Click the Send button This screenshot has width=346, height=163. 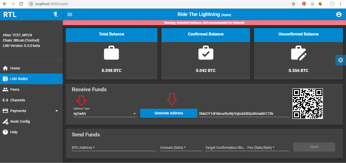[x=314, y=147]
